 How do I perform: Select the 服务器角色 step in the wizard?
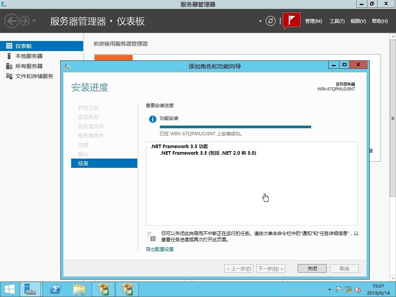[x=90, y=136]
